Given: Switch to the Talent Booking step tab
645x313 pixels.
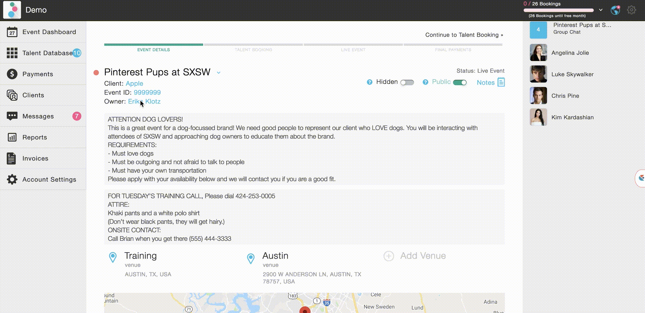Looking at the screenshot, I should click(253, 50).
